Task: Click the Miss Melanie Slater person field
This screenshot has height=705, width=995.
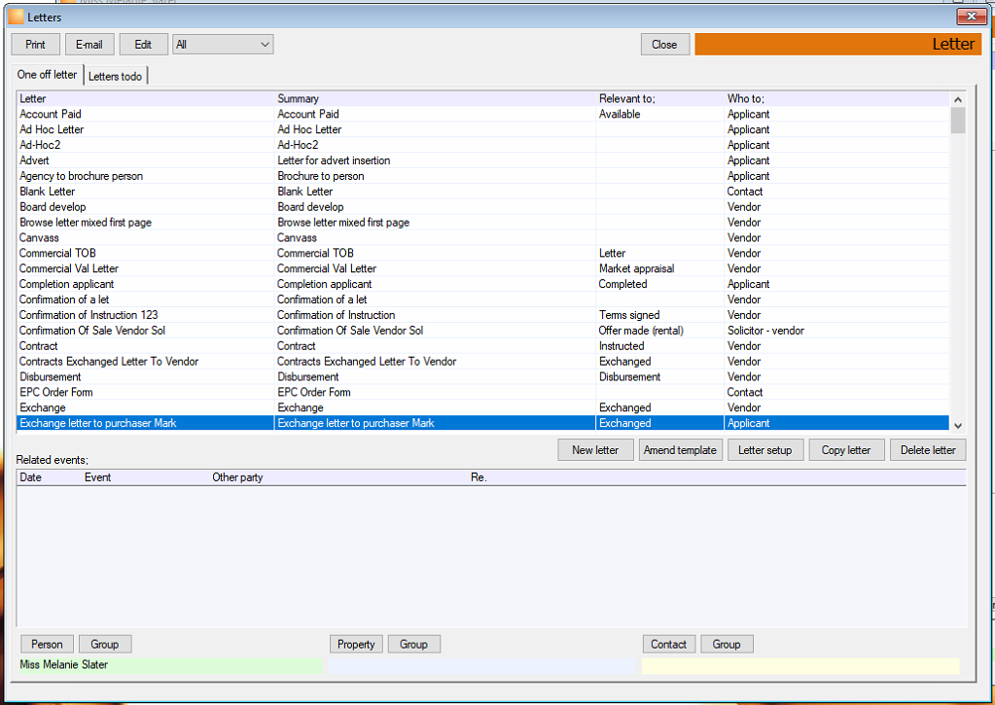Action: click(x=169, y=665)
